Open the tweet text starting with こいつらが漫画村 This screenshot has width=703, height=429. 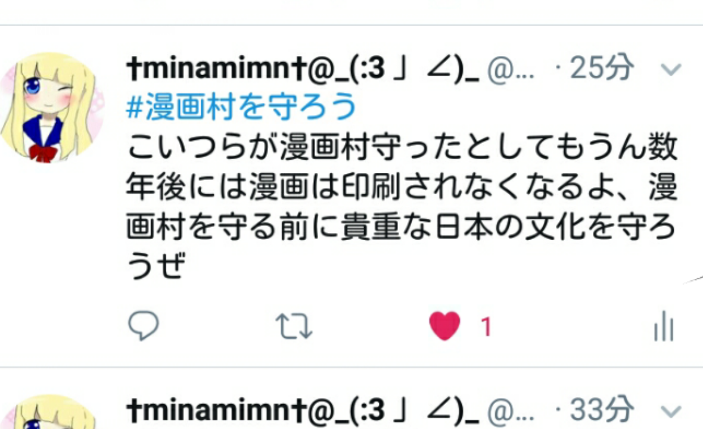click(402, 206)
